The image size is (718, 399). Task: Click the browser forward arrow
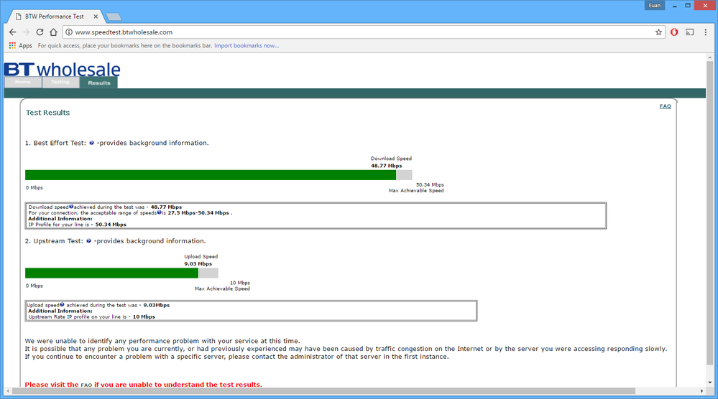[26, 32]
